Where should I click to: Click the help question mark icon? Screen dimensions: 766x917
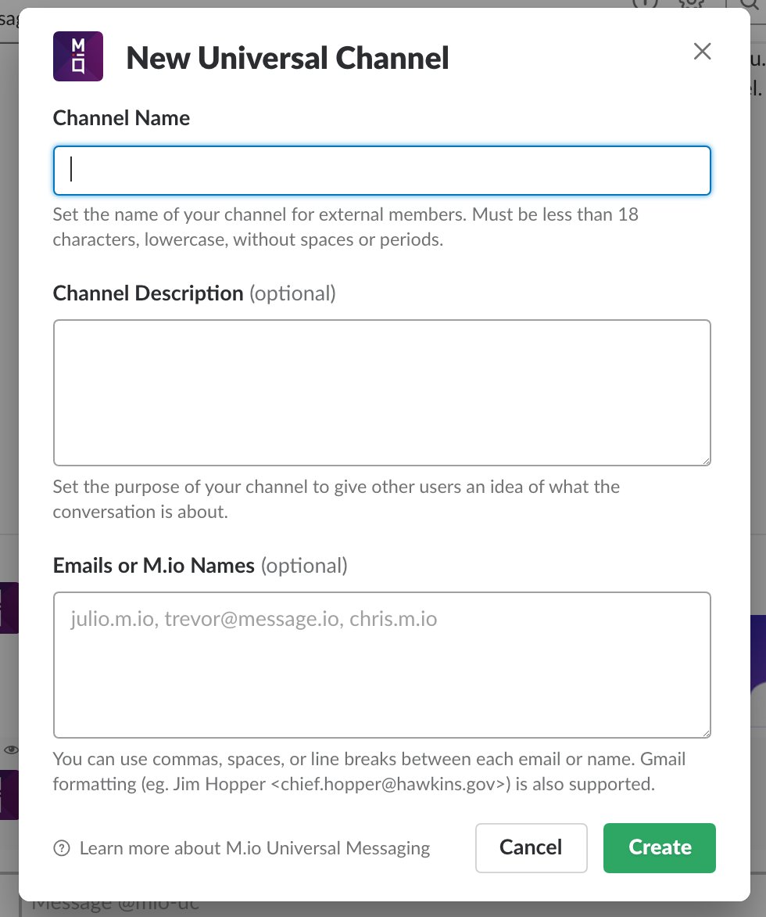point(61,848)
